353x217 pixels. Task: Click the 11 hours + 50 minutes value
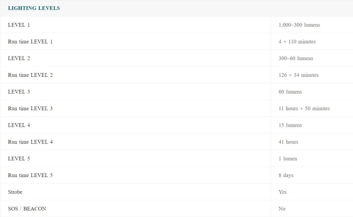tap(304, 108)
